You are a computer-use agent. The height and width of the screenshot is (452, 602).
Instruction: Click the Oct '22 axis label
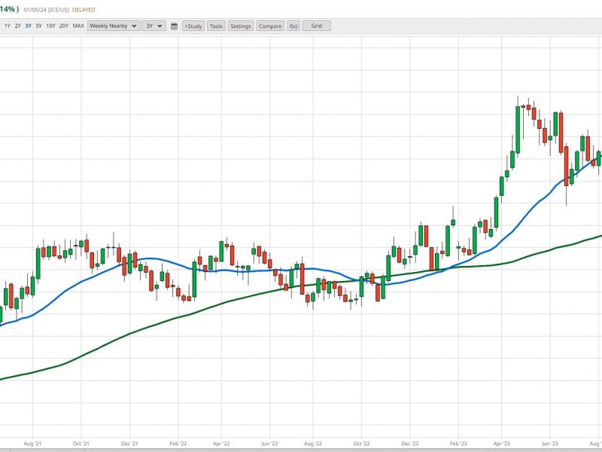click(x=361, y=444)
